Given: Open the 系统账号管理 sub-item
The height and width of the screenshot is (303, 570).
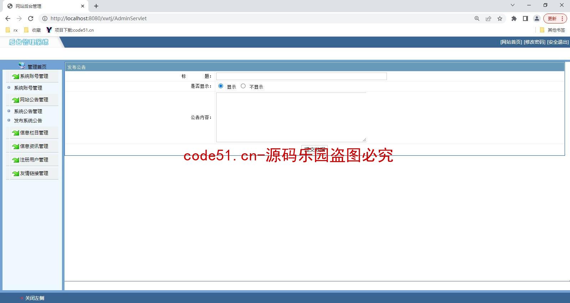Looking at the screenshot, I should click(x=28, y=88).
